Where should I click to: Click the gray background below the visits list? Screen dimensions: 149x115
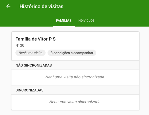[75, 113]
